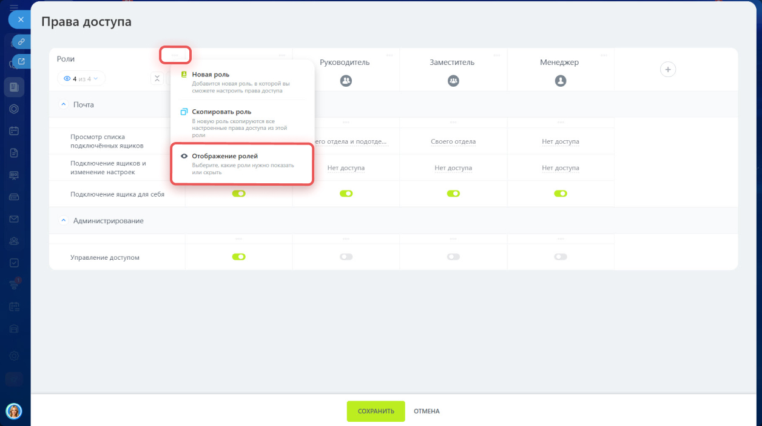Viewport: 762px width, 426px height.
Task: Enable Управление доступом for Менеджер
Action: coord(561,257)
